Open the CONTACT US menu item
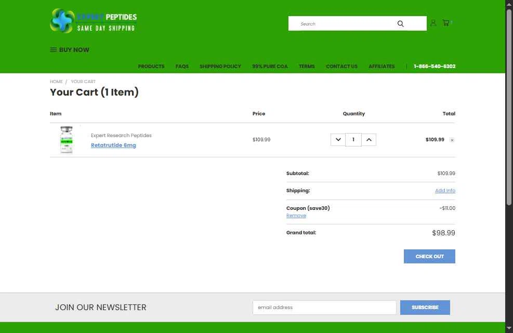The width and height of the screenshot is (513, 333). point(341,66)
